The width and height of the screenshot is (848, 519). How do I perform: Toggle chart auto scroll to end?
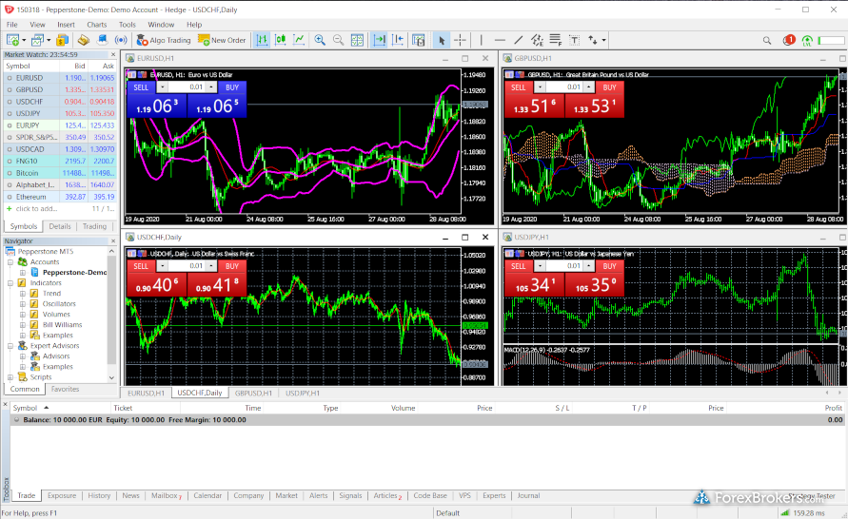(380, 40)
